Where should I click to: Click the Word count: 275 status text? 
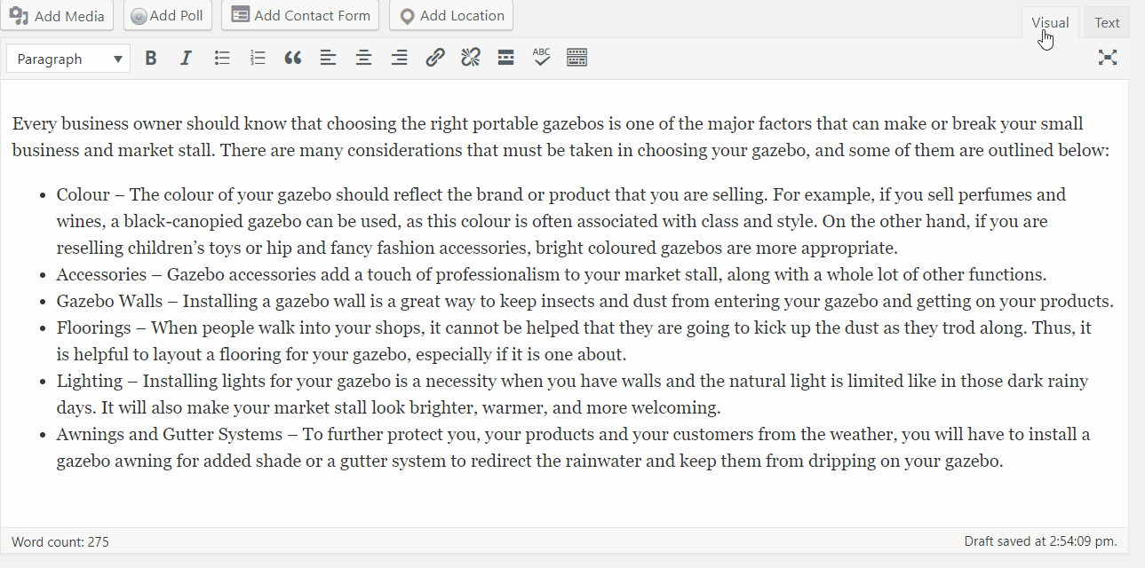[x=60, y=541]
